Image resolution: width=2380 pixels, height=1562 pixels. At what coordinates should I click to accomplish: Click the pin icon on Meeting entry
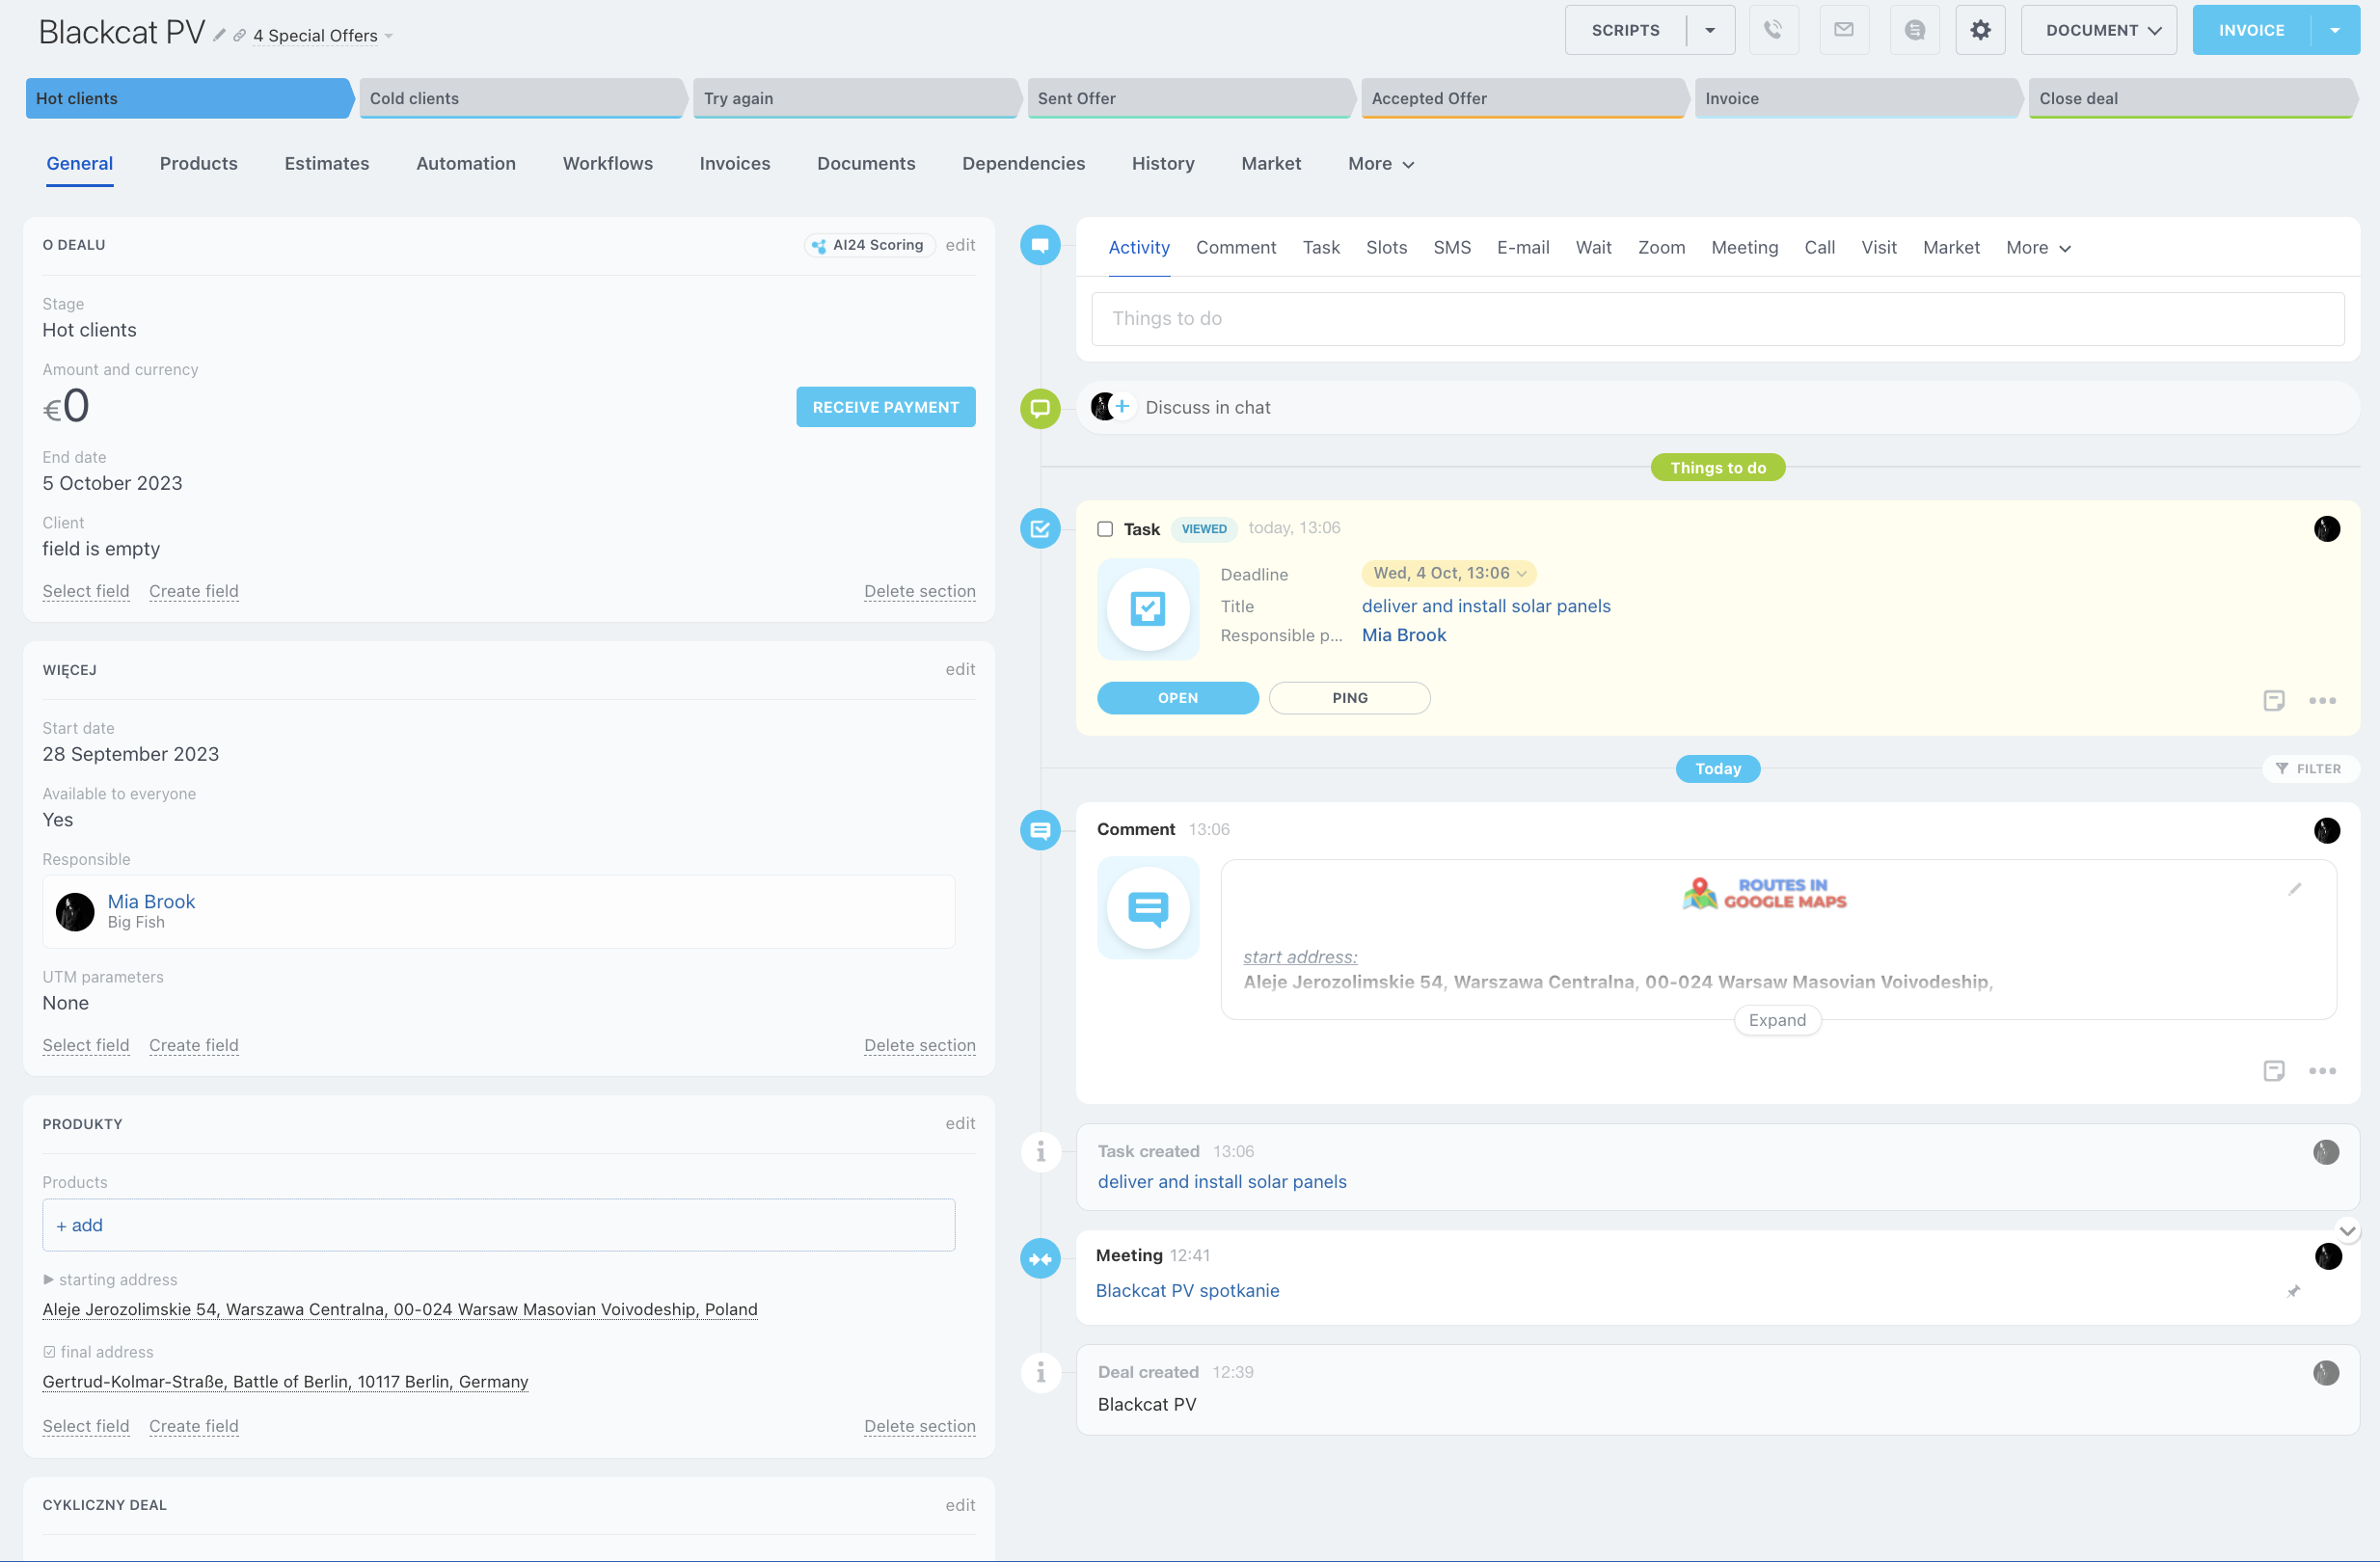coord(2294,1291)
